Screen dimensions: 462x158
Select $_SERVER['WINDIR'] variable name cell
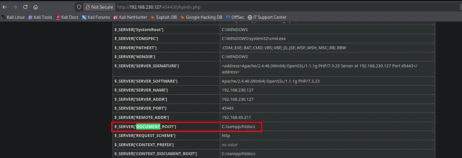166,57
